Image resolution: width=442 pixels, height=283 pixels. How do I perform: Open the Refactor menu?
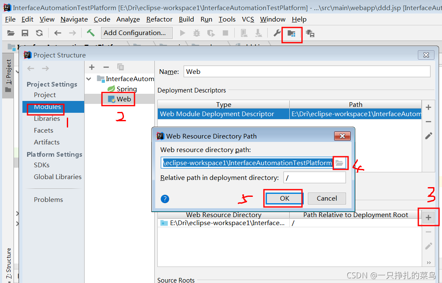pyautogui.click(x=159, y=19)
